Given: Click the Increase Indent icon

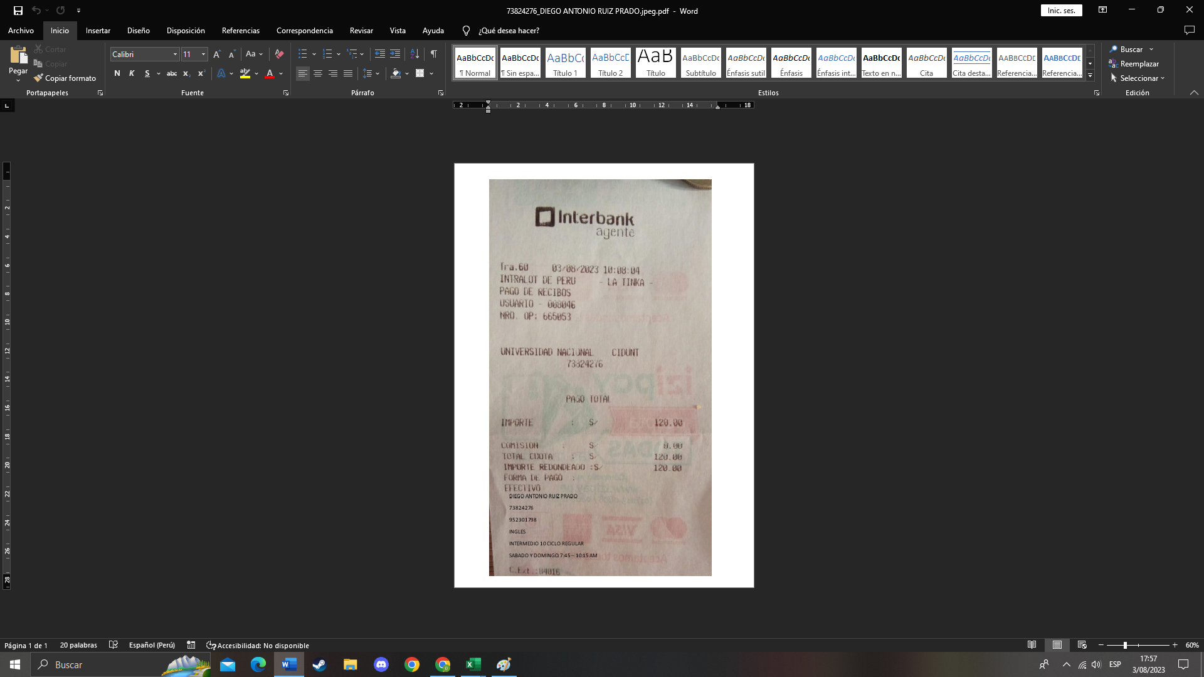Looking at the screenshot, I should coord(395,55).
